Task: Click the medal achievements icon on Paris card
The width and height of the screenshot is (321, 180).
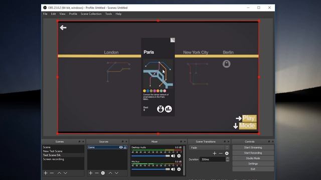Action: (x=160, y=109)
